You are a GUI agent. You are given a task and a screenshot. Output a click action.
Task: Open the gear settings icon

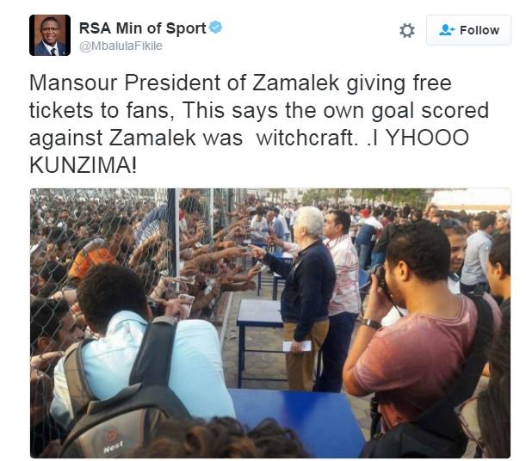point(407,30)
